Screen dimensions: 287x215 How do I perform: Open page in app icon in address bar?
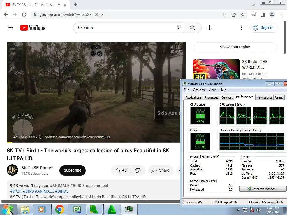225,15
